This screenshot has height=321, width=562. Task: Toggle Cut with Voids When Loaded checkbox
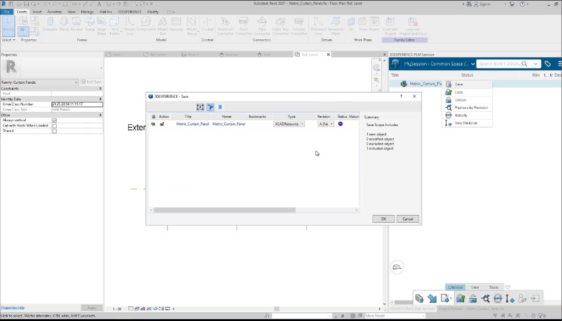click(x=54, y=126)
